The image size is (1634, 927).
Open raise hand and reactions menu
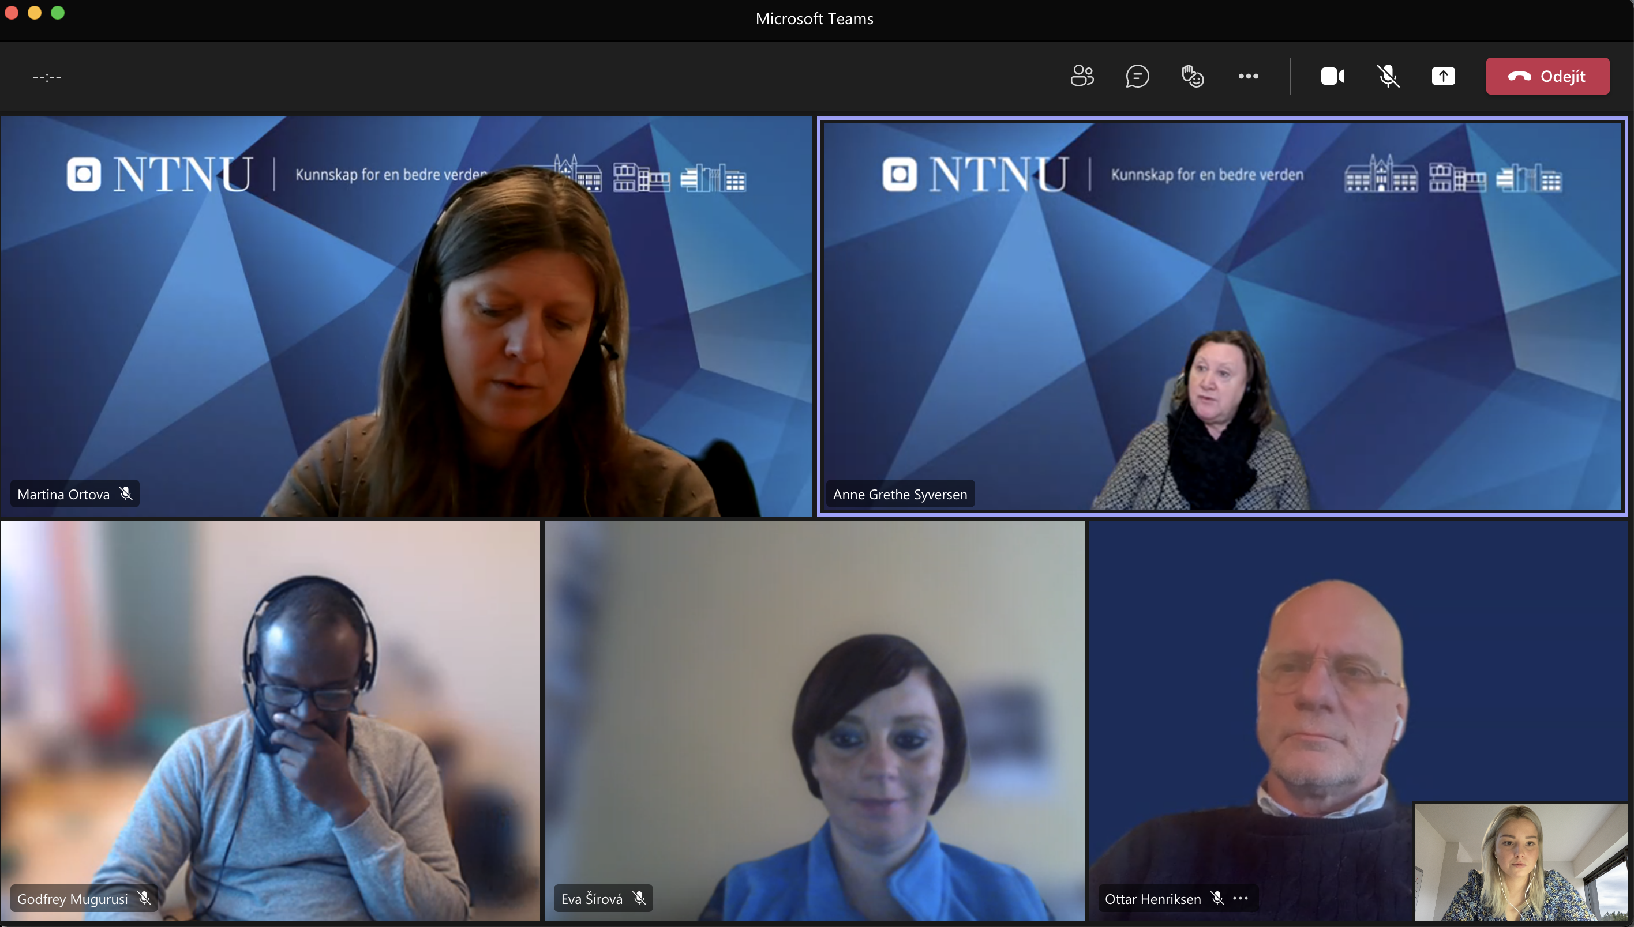click(1193, 77)
